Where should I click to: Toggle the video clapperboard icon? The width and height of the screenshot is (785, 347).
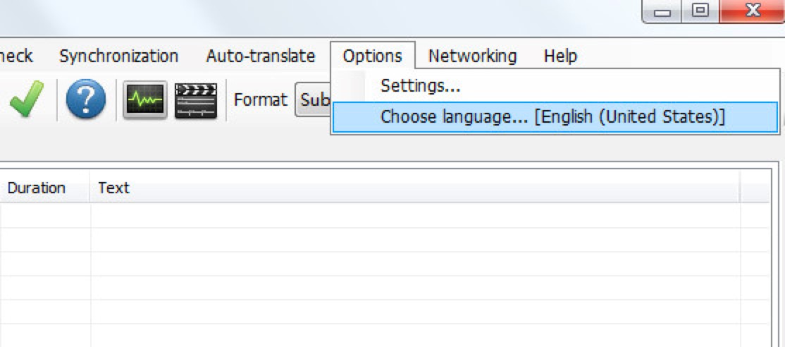pos(195,100)
